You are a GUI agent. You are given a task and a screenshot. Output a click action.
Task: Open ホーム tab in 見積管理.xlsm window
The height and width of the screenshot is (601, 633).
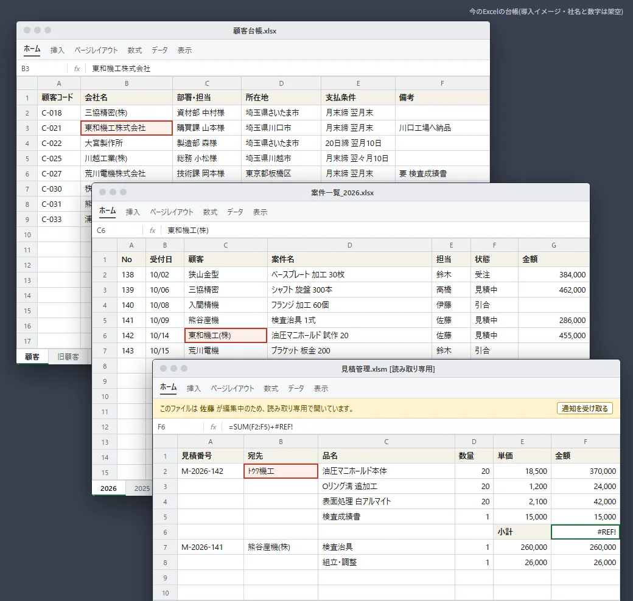(x=169, y=387)
